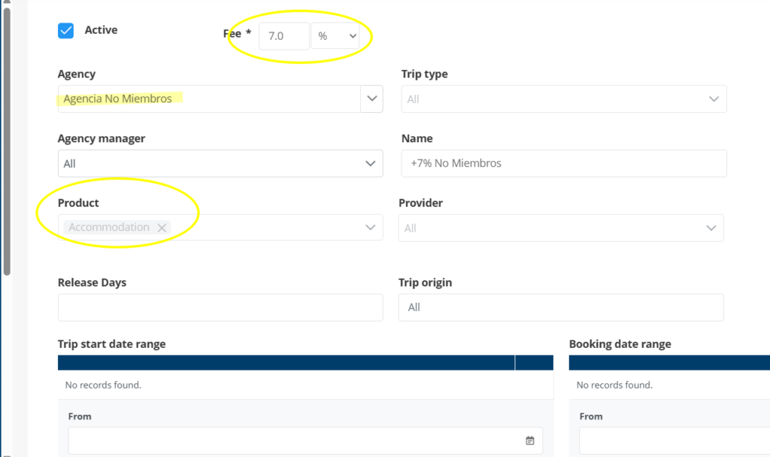Click the Booking date range From field

click(673, 441)
